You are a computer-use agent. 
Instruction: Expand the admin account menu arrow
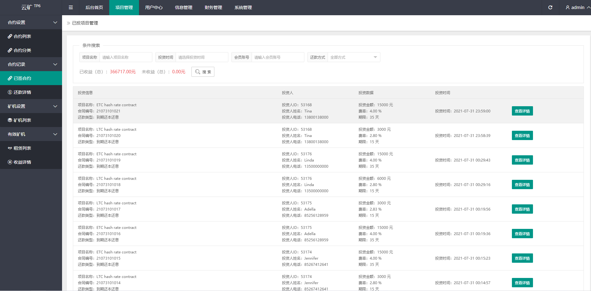coord(589,7)
